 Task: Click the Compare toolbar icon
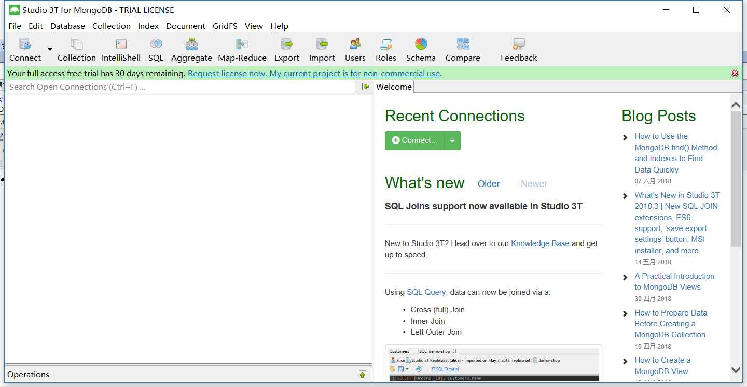(x=463, y=44)
